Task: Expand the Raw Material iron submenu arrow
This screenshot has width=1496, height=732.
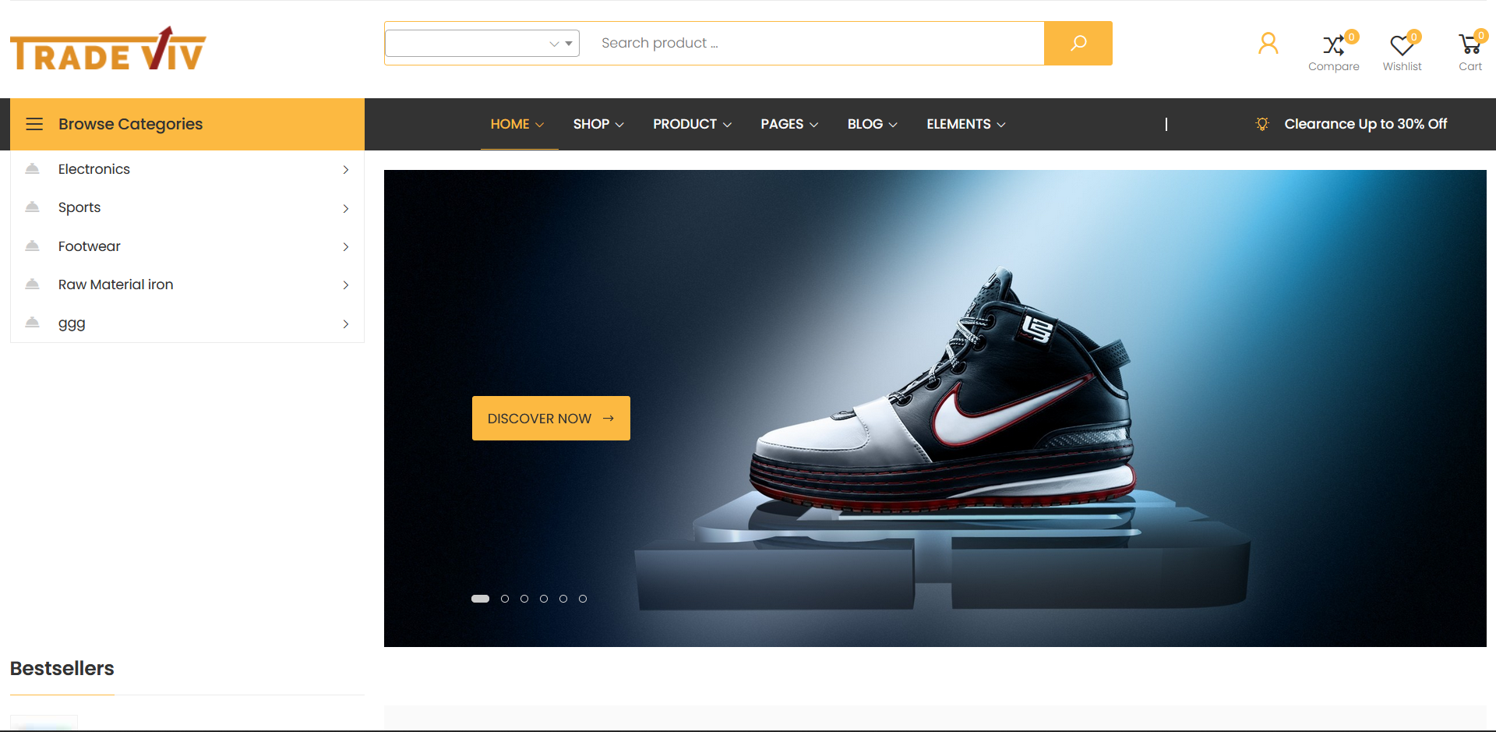Action: [346, 285]
